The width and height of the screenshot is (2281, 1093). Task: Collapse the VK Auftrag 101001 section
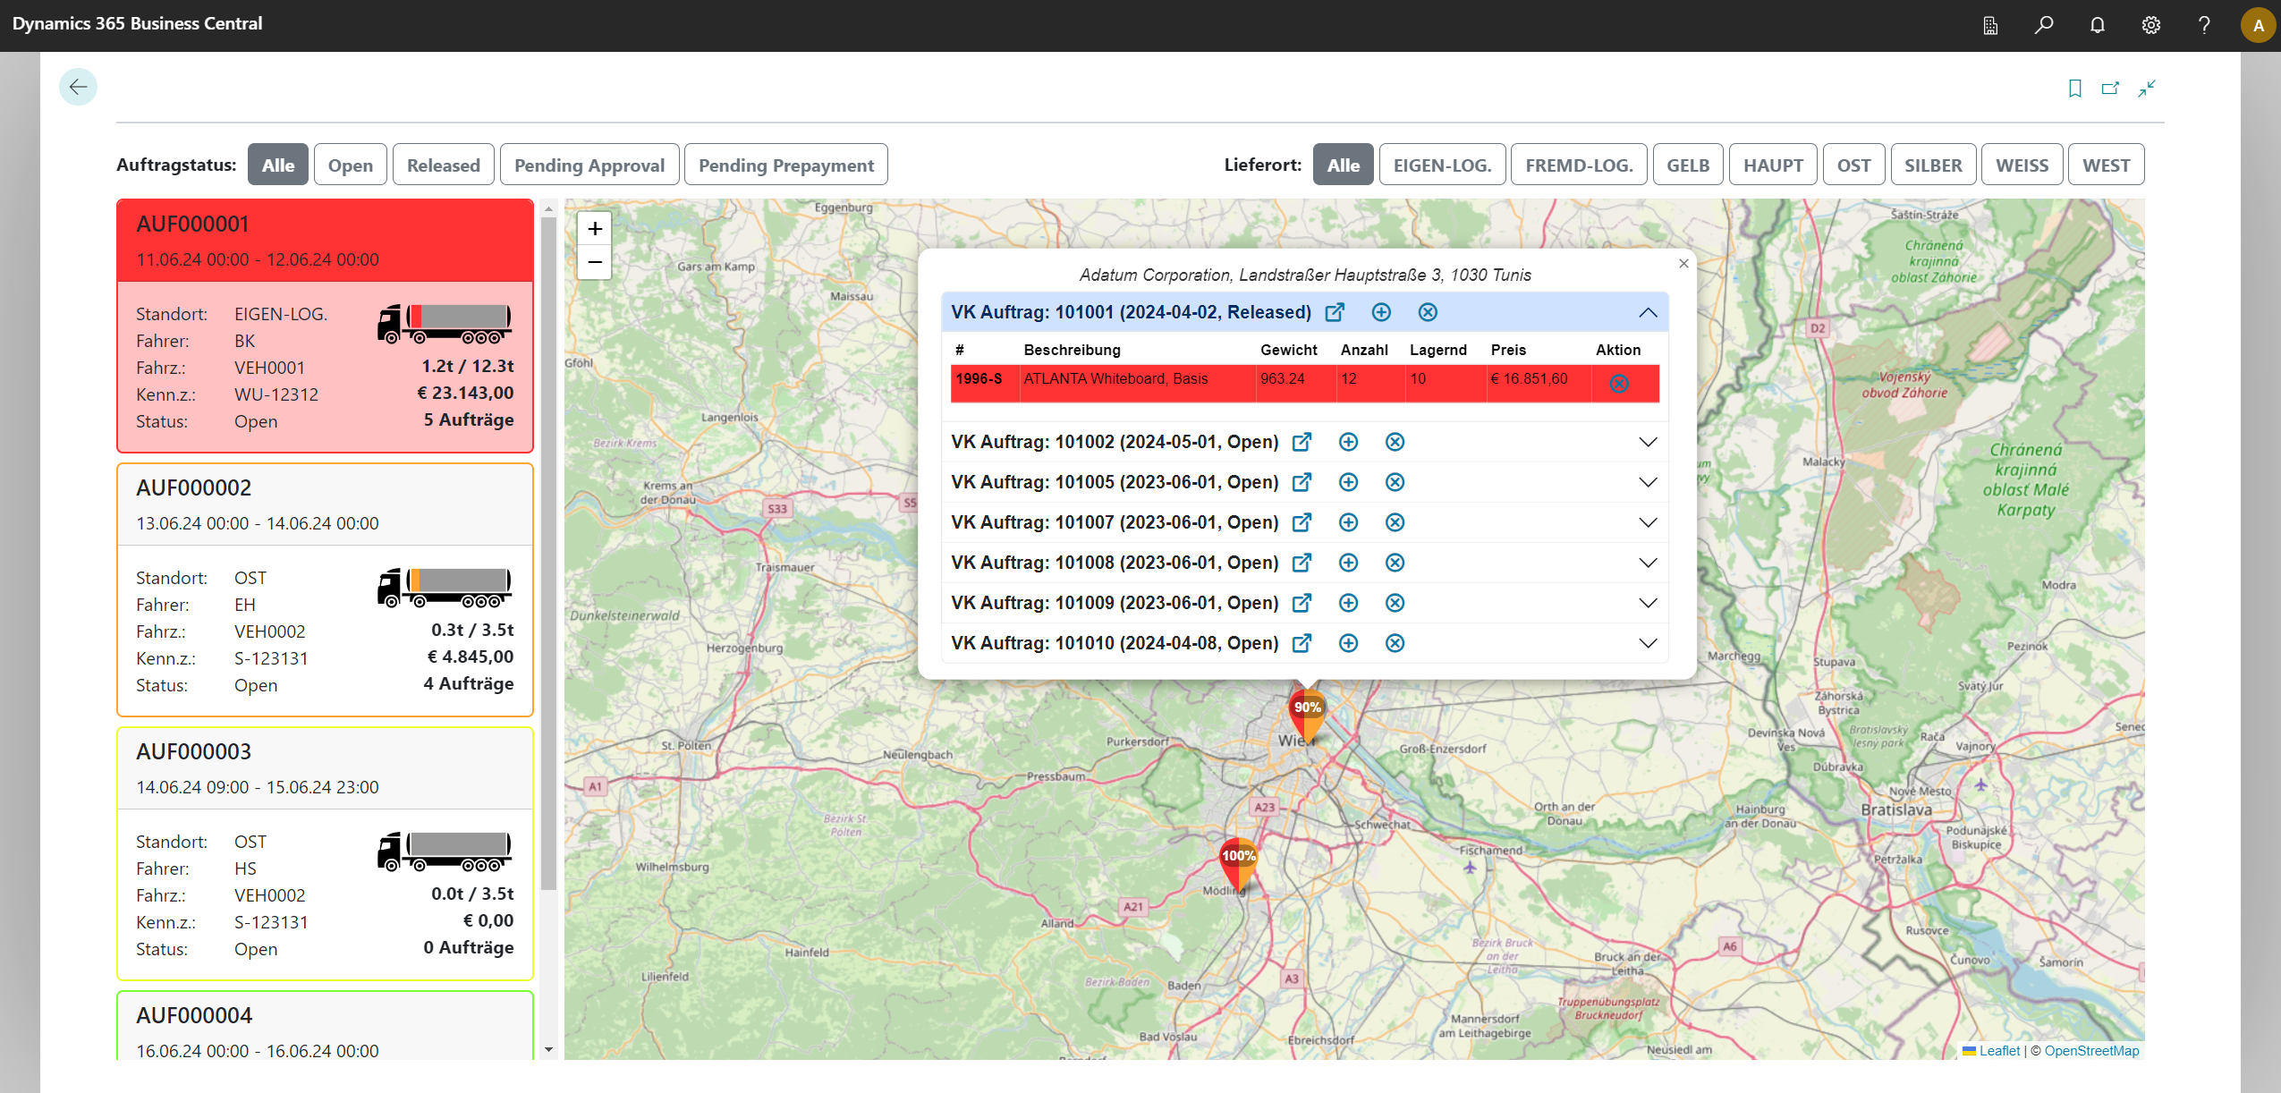(x=1648, y=312)
